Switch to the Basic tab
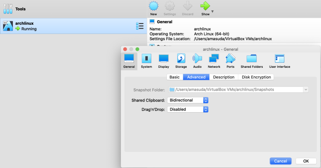 175,77
